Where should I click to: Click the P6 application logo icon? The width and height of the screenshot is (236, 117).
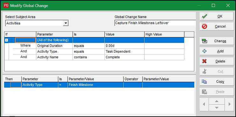(6, 5)
